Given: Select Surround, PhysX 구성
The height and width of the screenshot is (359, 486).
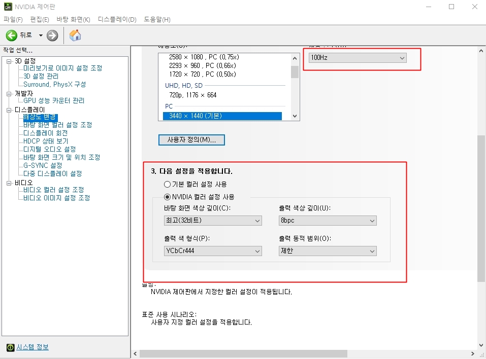Looking at the screenshot, I should (54, 84).
